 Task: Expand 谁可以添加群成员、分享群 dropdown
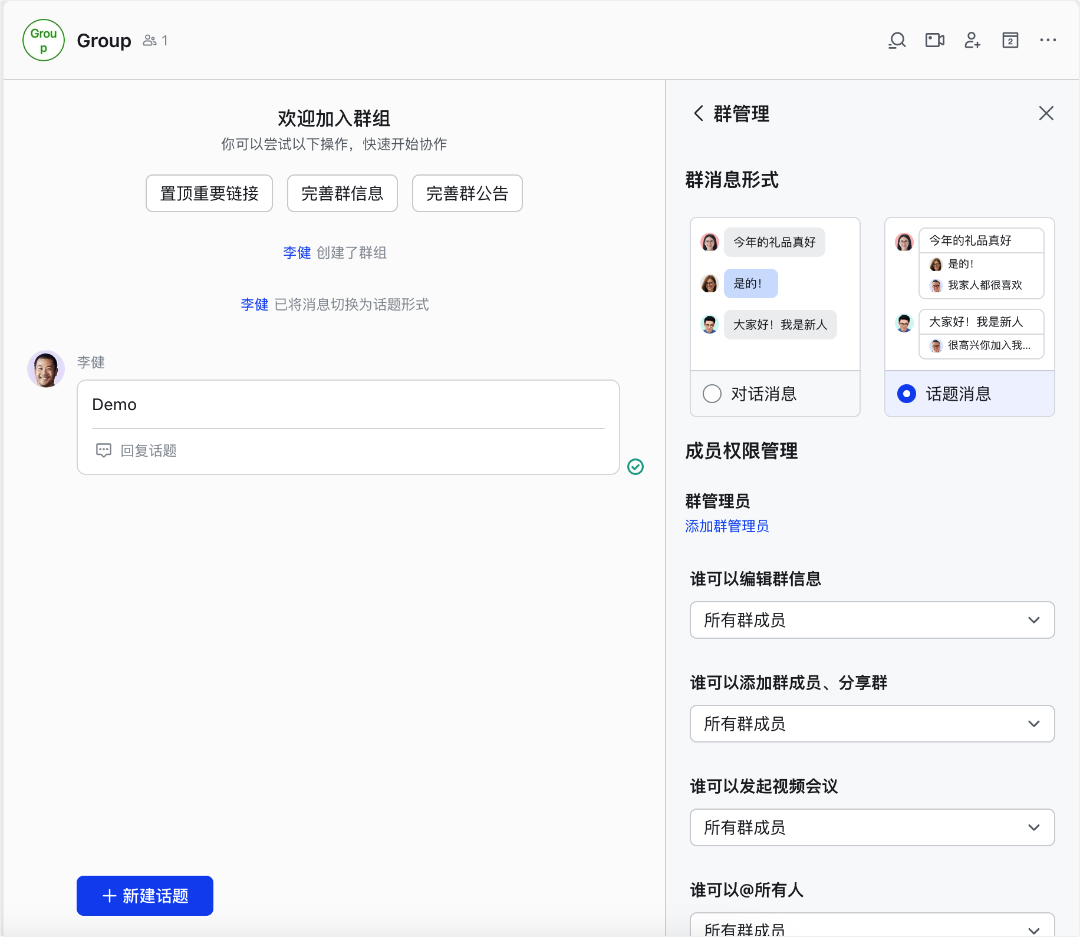click(x=872, y=724)
